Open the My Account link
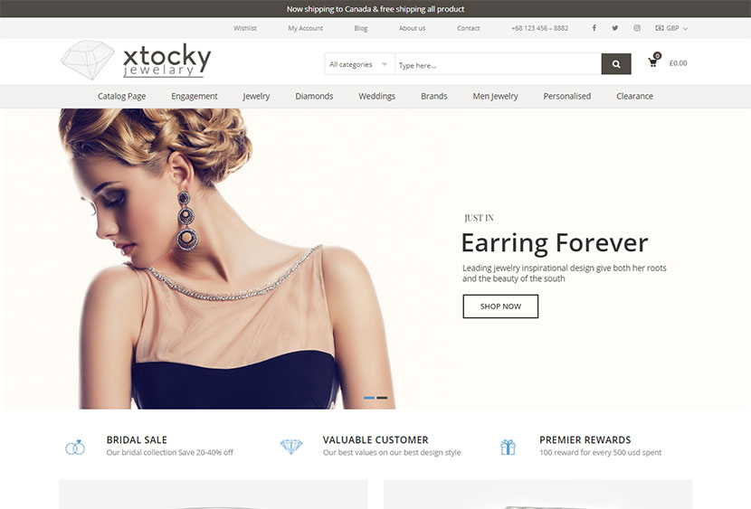Image resolution: width=751 pixels, height=509 pixels. pyautogui.click(x=306, y=28)
